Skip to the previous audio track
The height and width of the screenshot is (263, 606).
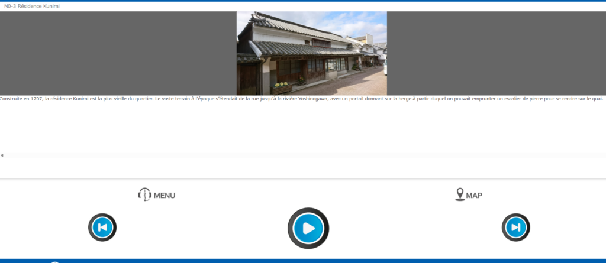pos(102,228)
